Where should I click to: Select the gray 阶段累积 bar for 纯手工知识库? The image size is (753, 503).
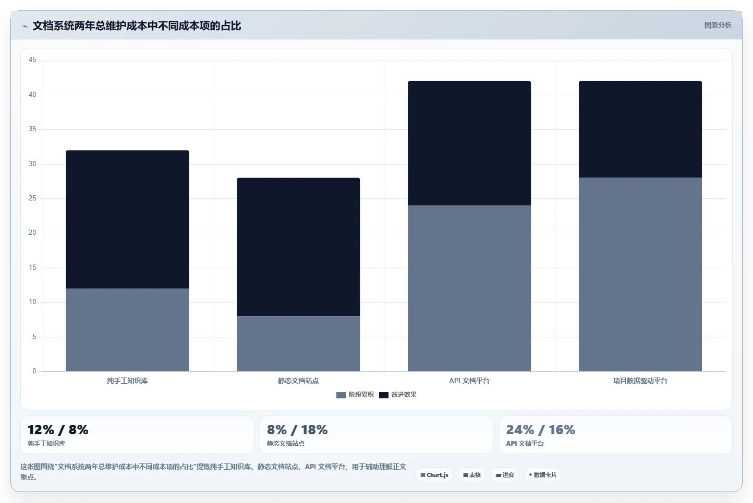pos(127,330)
